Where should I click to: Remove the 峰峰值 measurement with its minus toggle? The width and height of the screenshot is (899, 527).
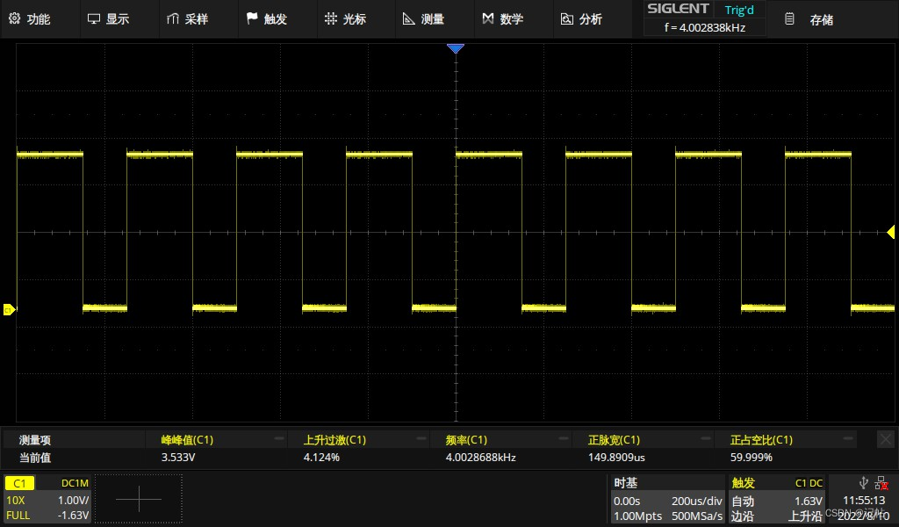tap(279, 438)
